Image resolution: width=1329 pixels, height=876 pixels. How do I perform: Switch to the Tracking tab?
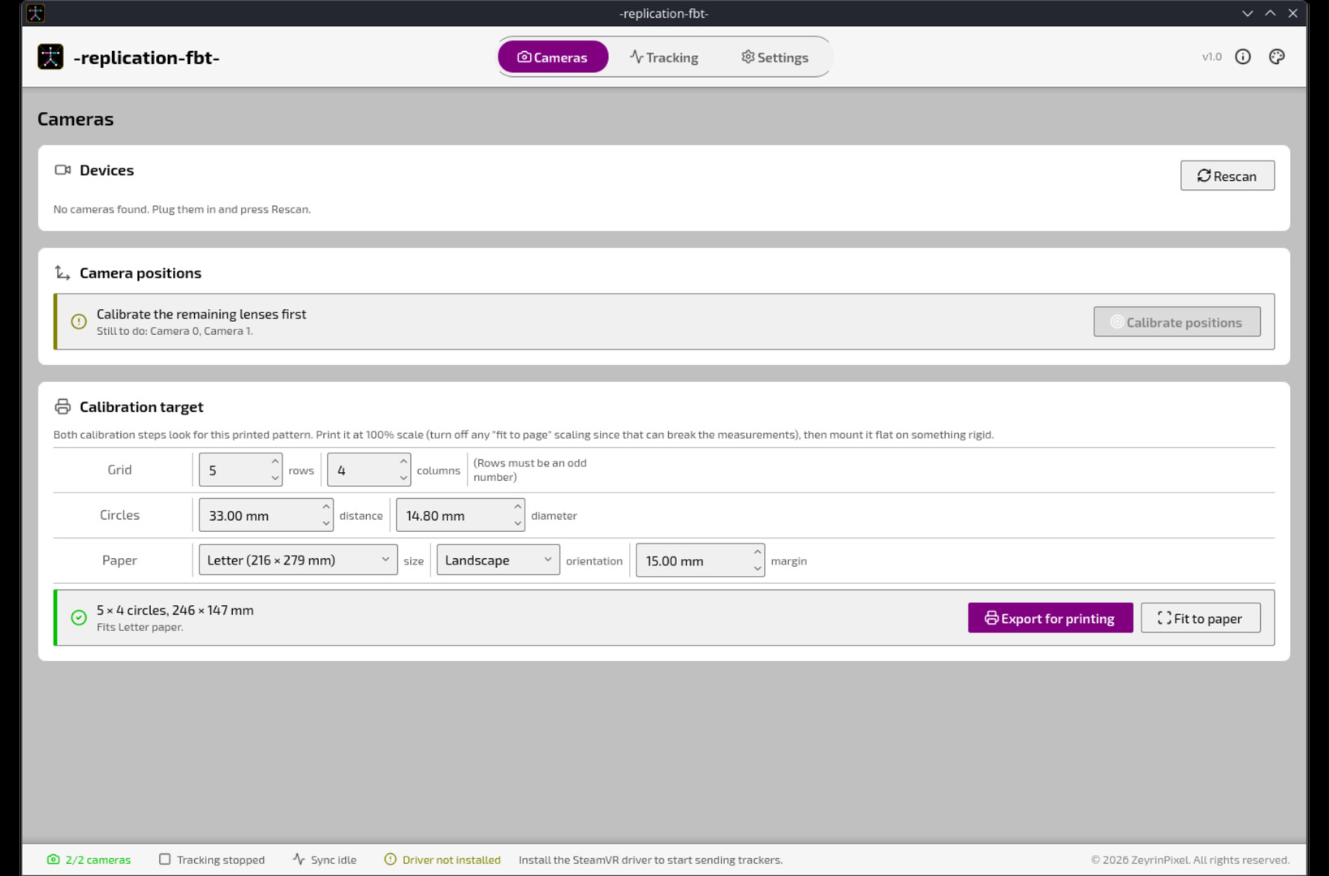664,57
